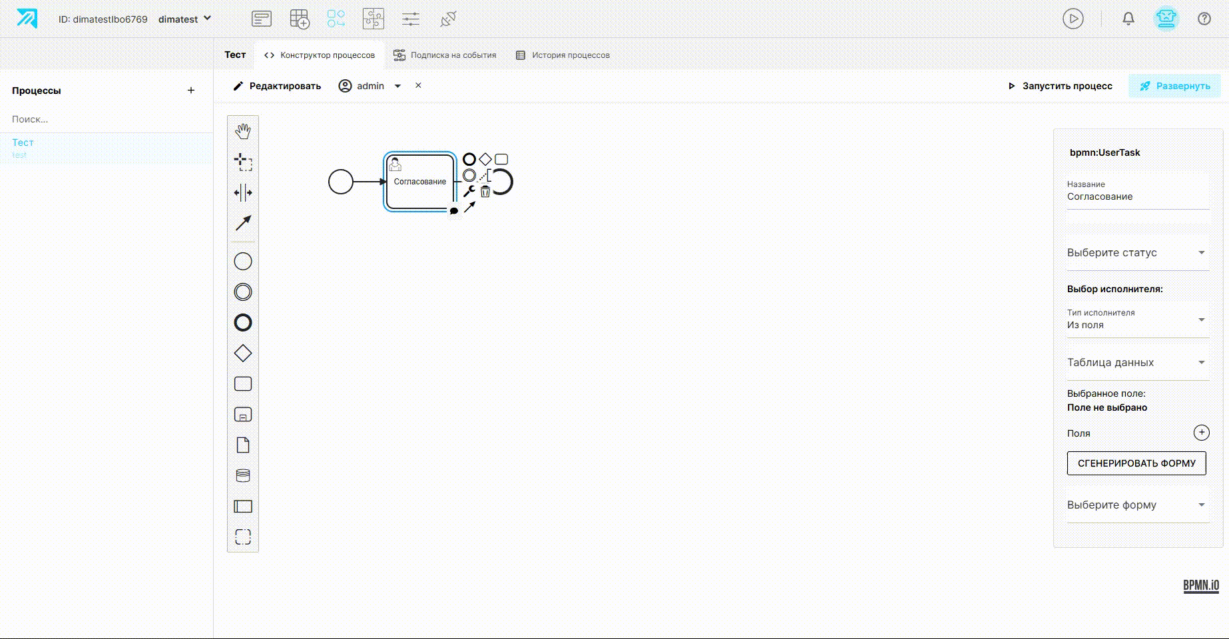This screenshot has height=639, width=1229.
Task: Create a data store reference element
Action: click(x=243, y=476)
